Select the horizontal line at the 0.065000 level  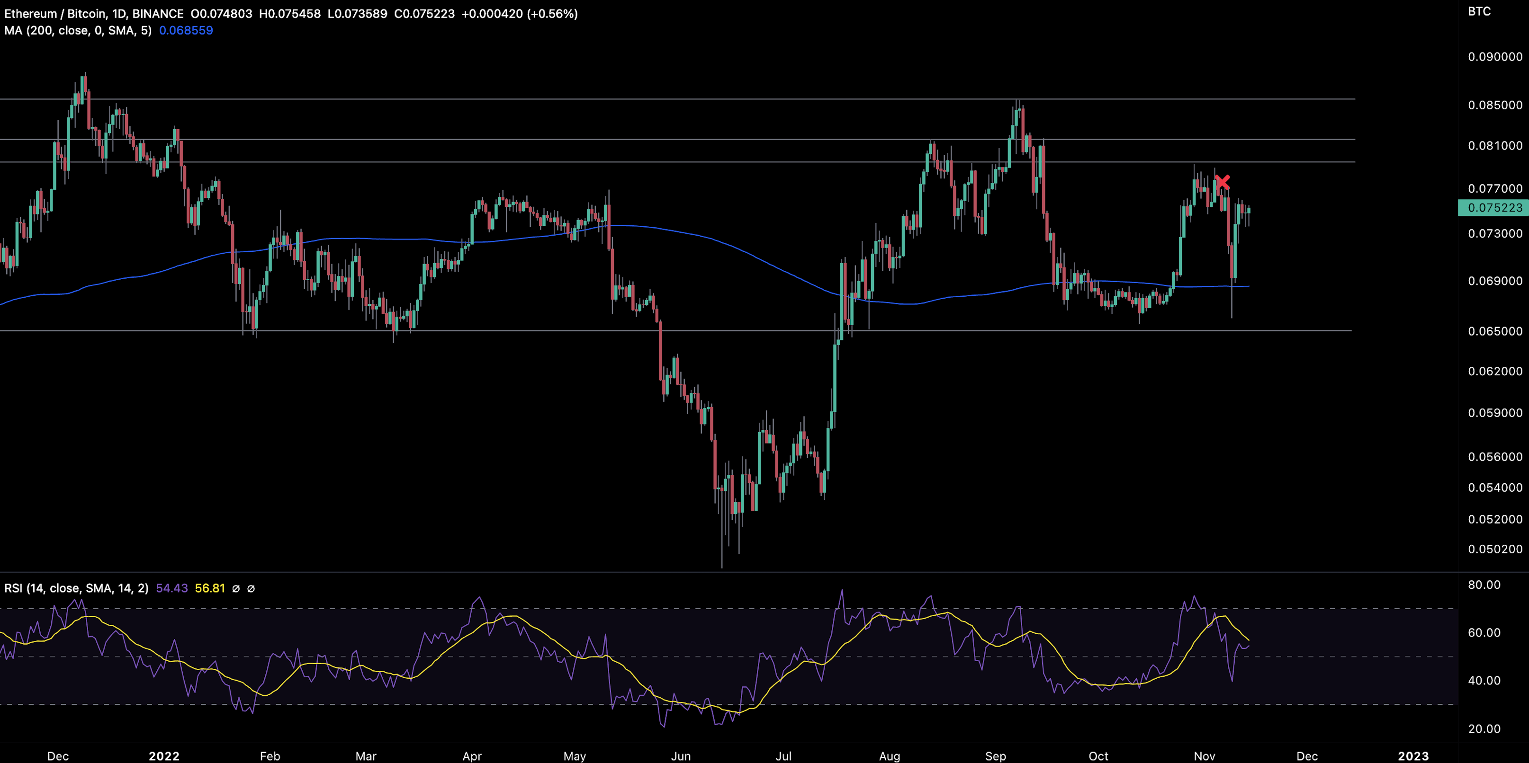click(675, 330)
